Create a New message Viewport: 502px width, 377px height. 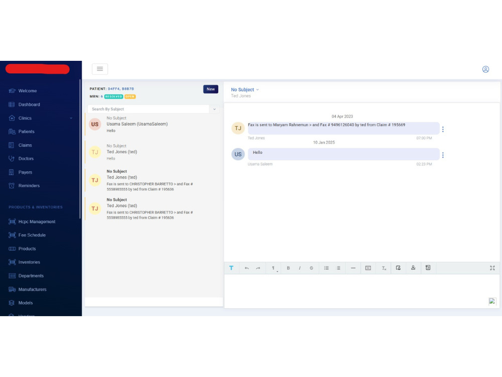[211, 89]
